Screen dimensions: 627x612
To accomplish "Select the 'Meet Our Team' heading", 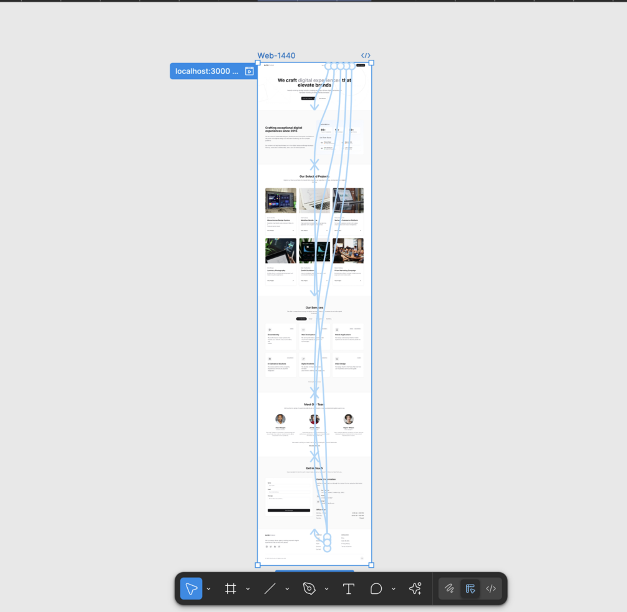I will click(314, 404).
